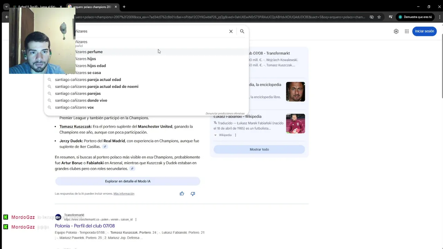This screenshot has height=249, width=443.
Task: Switch to the arquero polaco champions tab
Action: coord(92,7)
